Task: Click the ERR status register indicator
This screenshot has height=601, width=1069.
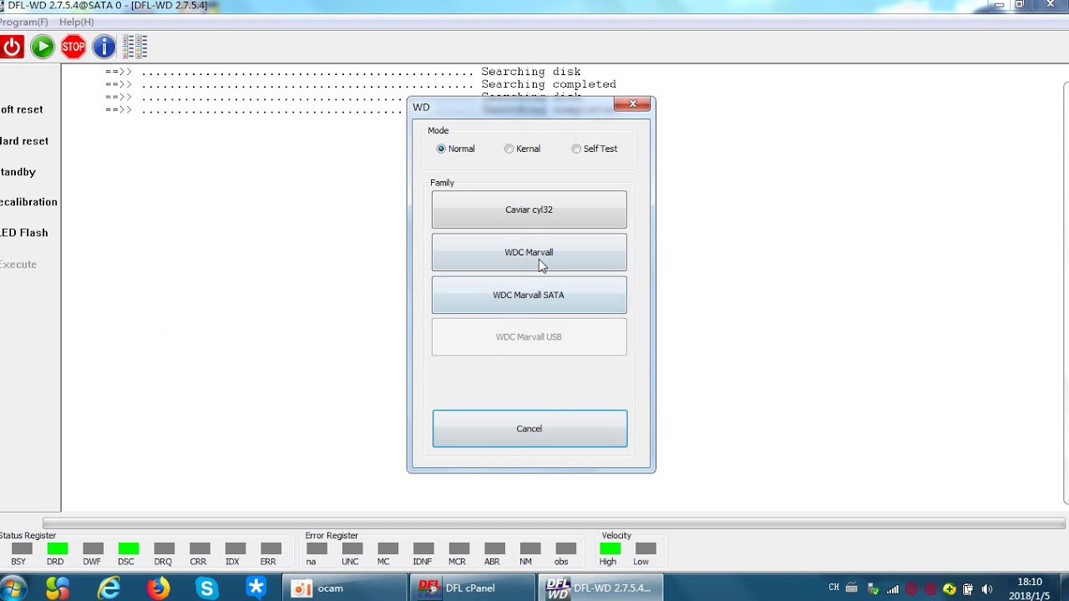Action: (270, 548)
